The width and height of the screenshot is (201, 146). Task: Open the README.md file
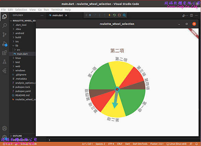[x=22, y=95]
